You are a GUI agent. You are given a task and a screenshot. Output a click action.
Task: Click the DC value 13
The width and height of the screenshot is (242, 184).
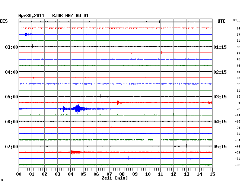click(x=238, y=96)
